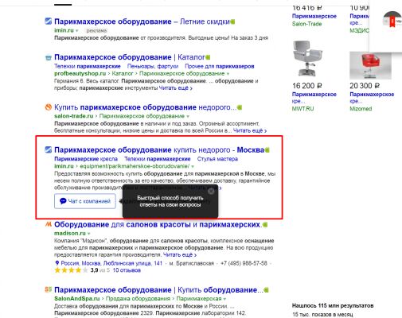Open dropdown arrow after salon-trade.ru breadcrumb
The image size is (402, 318).
point(188,116)
